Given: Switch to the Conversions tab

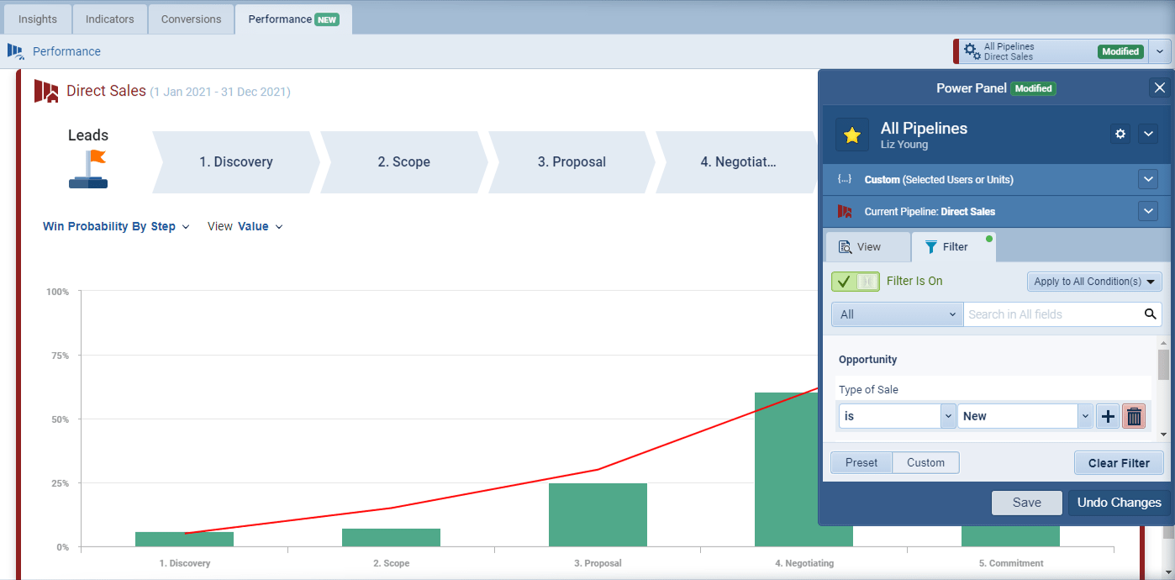Looking at the screenshot, I should (191, 18).
